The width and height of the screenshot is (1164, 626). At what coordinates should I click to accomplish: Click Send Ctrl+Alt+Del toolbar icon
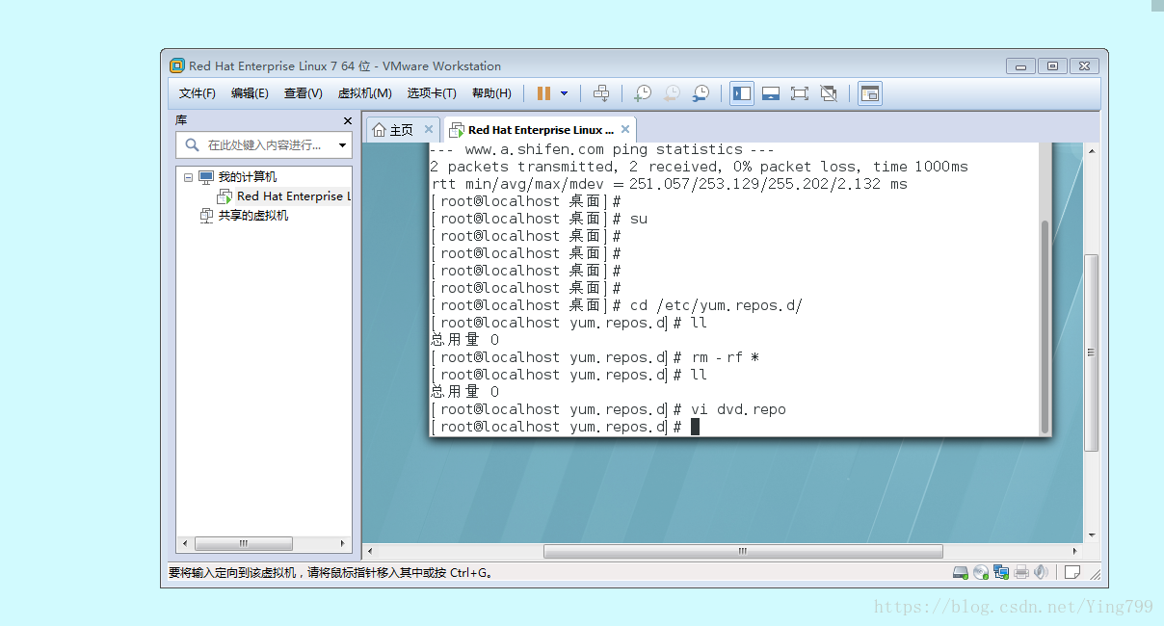(601, 93)
